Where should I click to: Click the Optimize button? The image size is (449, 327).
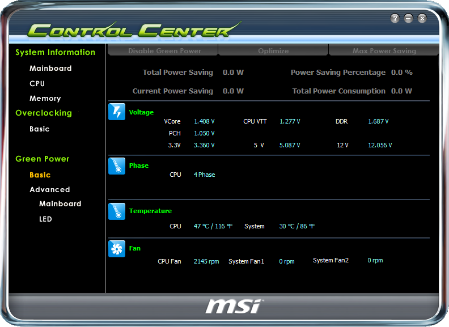point(273,50)
